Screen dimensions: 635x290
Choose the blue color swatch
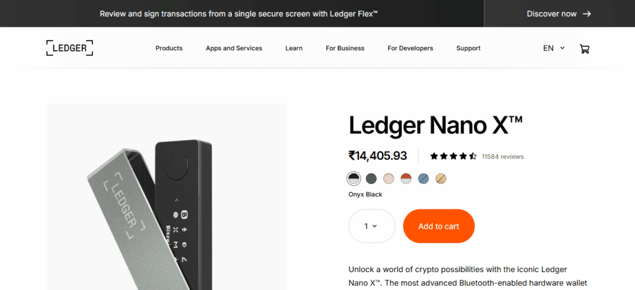(x=424, y=179)
